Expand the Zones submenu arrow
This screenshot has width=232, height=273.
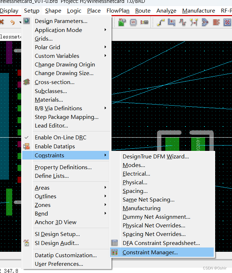click(105, 205)
